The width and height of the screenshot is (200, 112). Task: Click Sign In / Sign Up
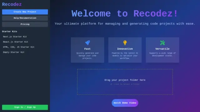pos(25,107)
